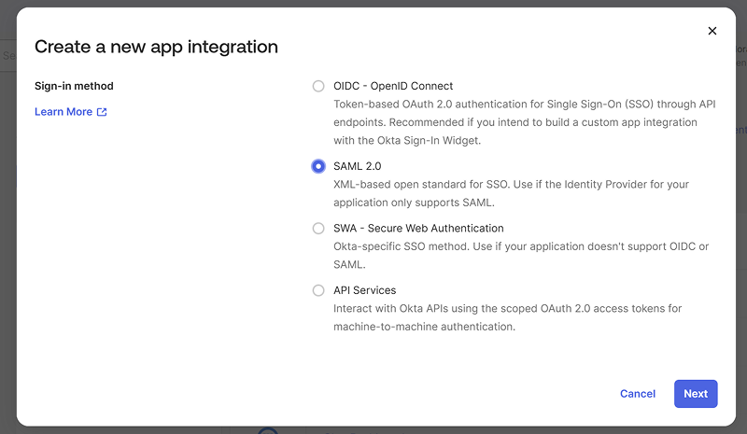Click the "SWA - Secure Web Authentication" label
747x434 pixels.
point(418,229)
